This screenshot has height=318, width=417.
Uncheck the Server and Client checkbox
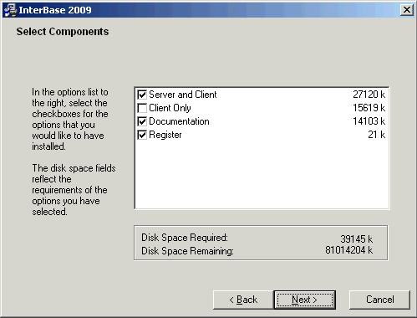(x=142, y=95)
